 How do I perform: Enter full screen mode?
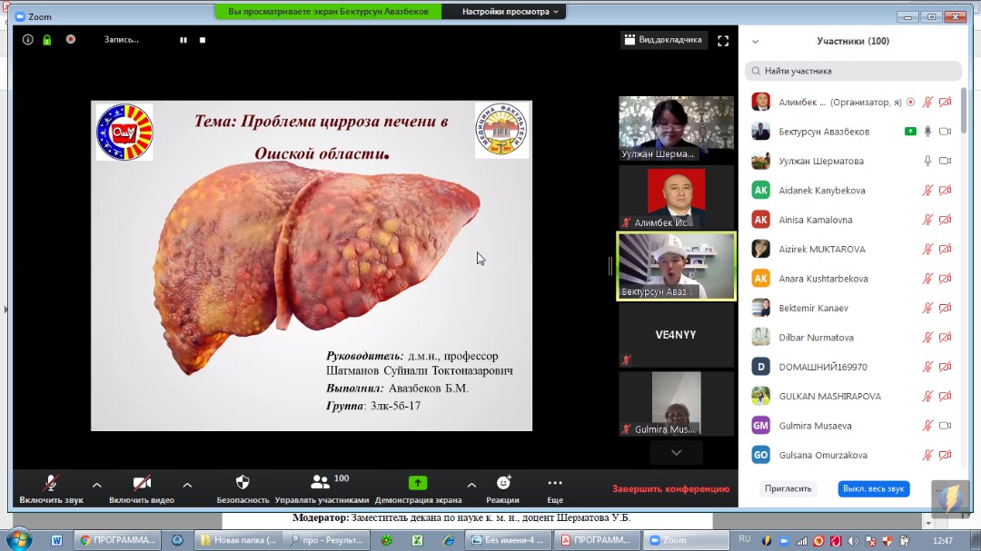(723, 41)
